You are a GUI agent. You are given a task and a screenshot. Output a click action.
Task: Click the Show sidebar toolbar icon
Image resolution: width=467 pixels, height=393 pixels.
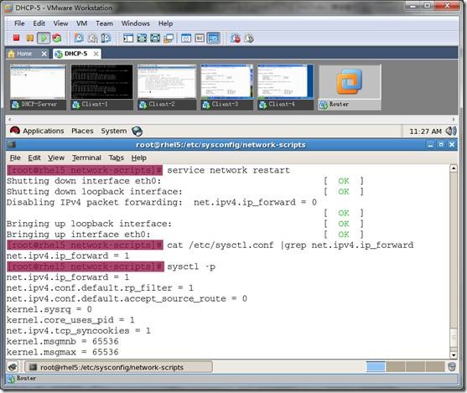(128, 38)
